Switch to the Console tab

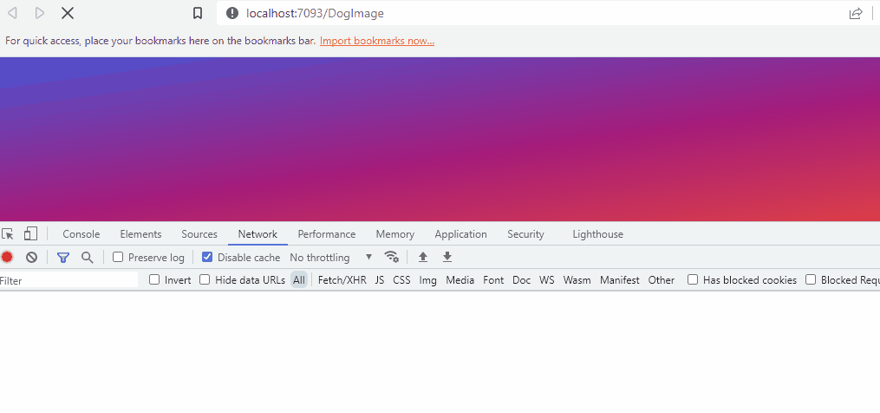[81, 234]
